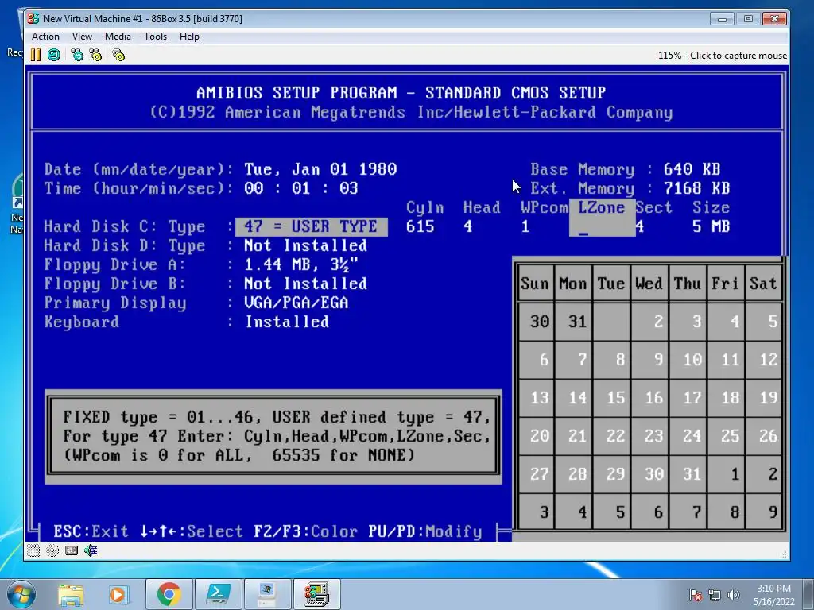This screenshot has width=814, height=610.
Task: Open the Windows Start menu
Action: tap(21, 595)
